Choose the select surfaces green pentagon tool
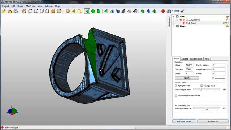 tap(93, 11)
